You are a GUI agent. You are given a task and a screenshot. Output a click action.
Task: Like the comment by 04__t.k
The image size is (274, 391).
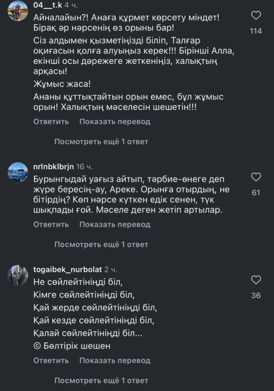click(256, 16)
